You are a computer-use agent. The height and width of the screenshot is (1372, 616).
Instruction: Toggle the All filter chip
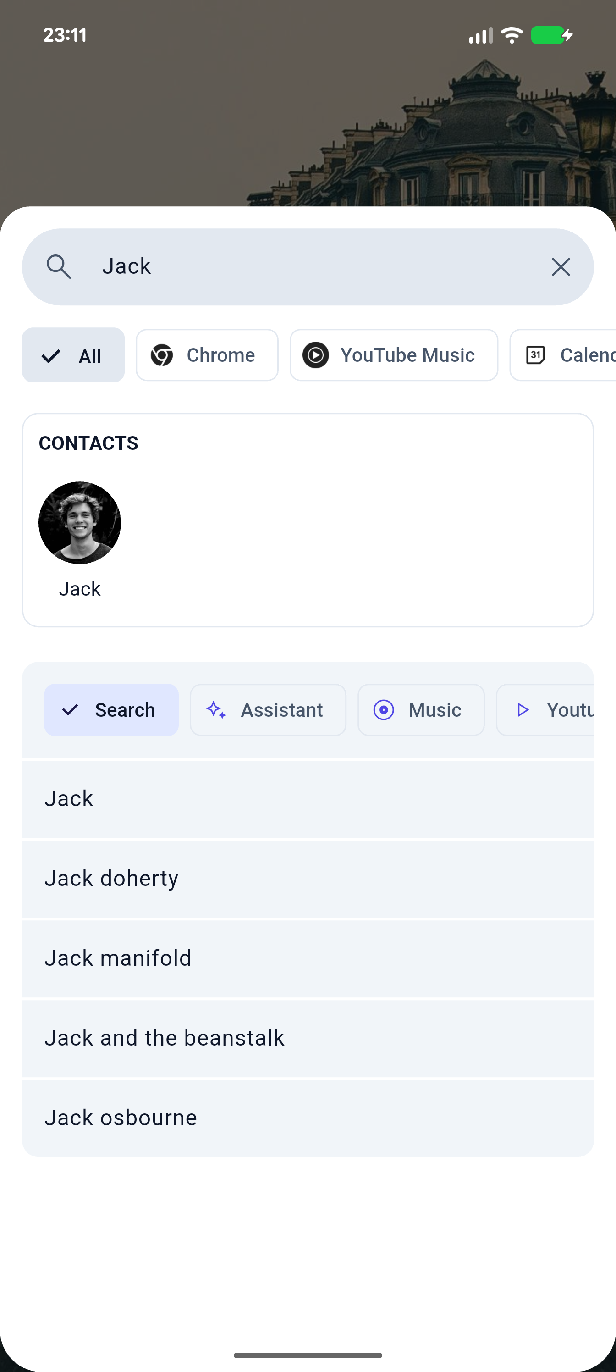(x=73, y=355)
